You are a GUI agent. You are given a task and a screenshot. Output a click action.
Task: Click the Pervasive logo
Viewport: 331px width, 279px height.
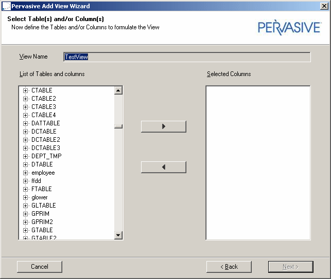[289, 27]
